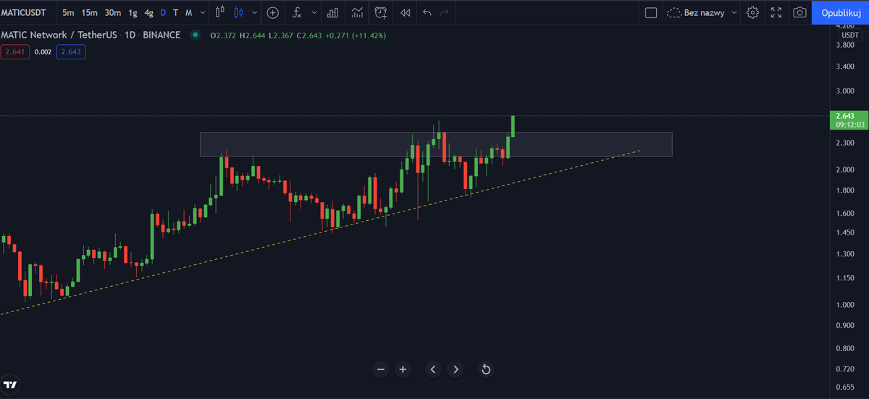This screenshot has width=869, height=399.
Task: Select the 4g timeframe
Action: [148, 12]
